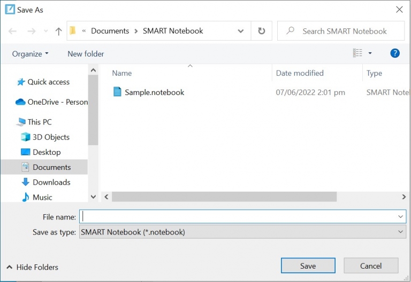Screen dimensions: 411x282
Task: Select SMART Notebook in the address path
Action: coord(173,31)
